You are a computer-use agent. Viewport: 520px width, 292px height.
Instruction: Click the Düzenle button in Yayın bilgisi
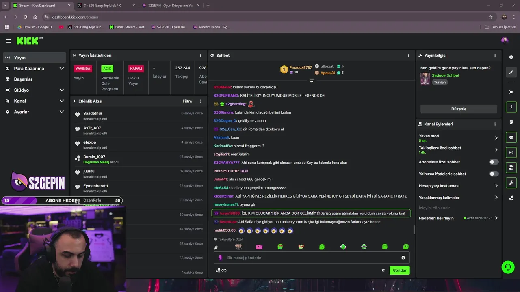tap(459, 109)
